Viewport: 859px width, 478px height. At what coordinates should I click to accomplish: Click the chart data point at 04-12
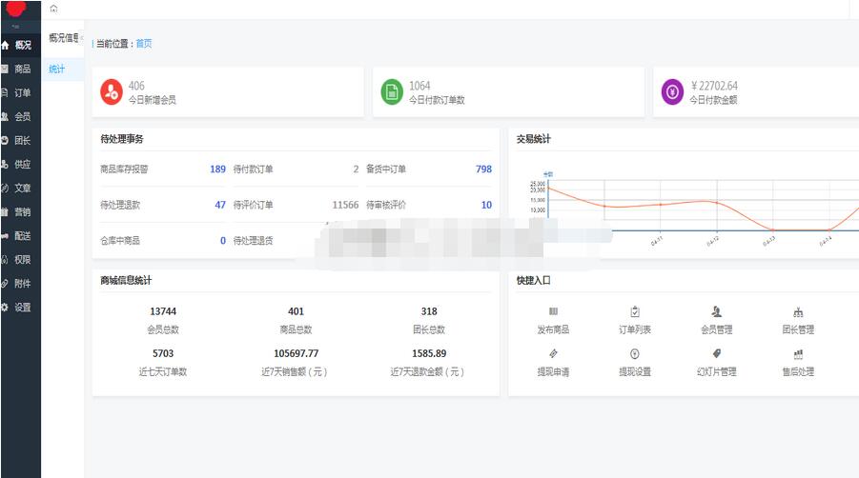[717, 203]
